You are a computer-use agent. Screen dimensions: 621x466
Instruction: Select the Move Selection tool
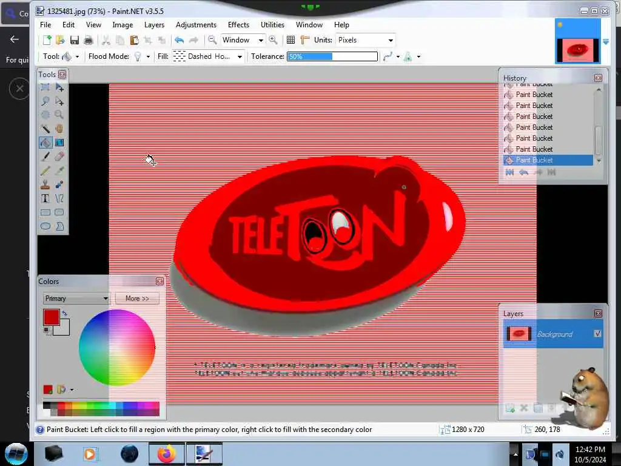click(x=59, y=101)
